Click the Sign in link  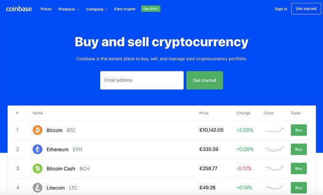(281, 9)
